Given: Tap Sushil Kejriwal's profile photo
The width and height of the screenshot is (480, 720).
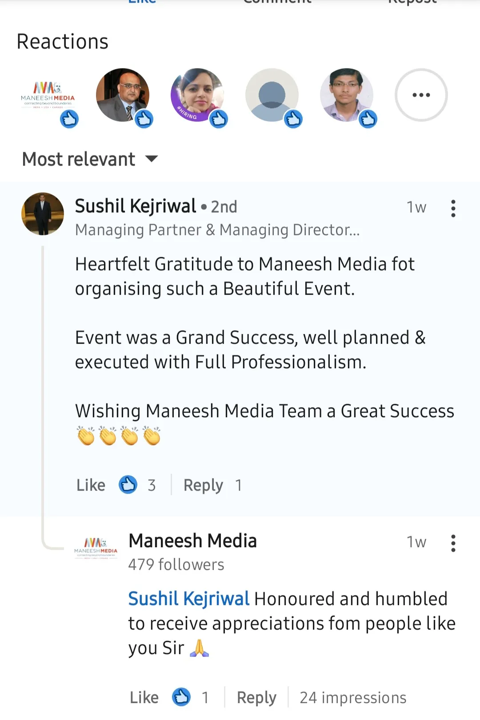Looking at the screenshot, I should tap(43, 214).
